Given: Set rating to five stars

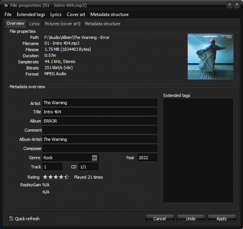Looking at the screenshot, I should pyautogui.click(x=67, y=177).
